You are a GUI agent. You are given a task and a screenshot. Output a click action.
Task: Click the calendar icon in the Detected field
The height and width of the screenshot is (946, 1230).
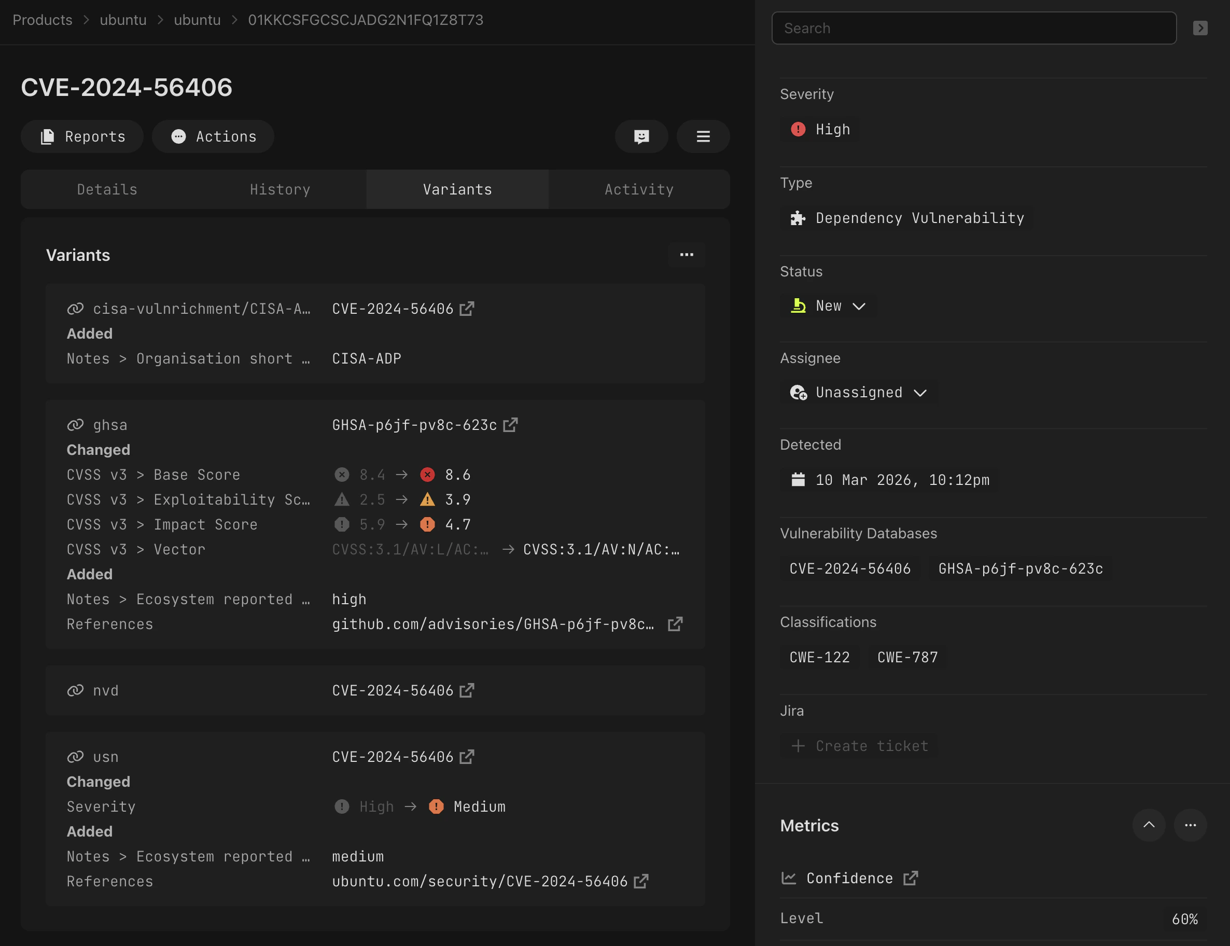(x=799, y=479)
